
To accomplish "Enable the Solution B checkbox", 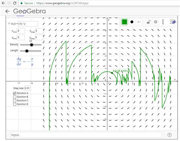I will 15,97.
